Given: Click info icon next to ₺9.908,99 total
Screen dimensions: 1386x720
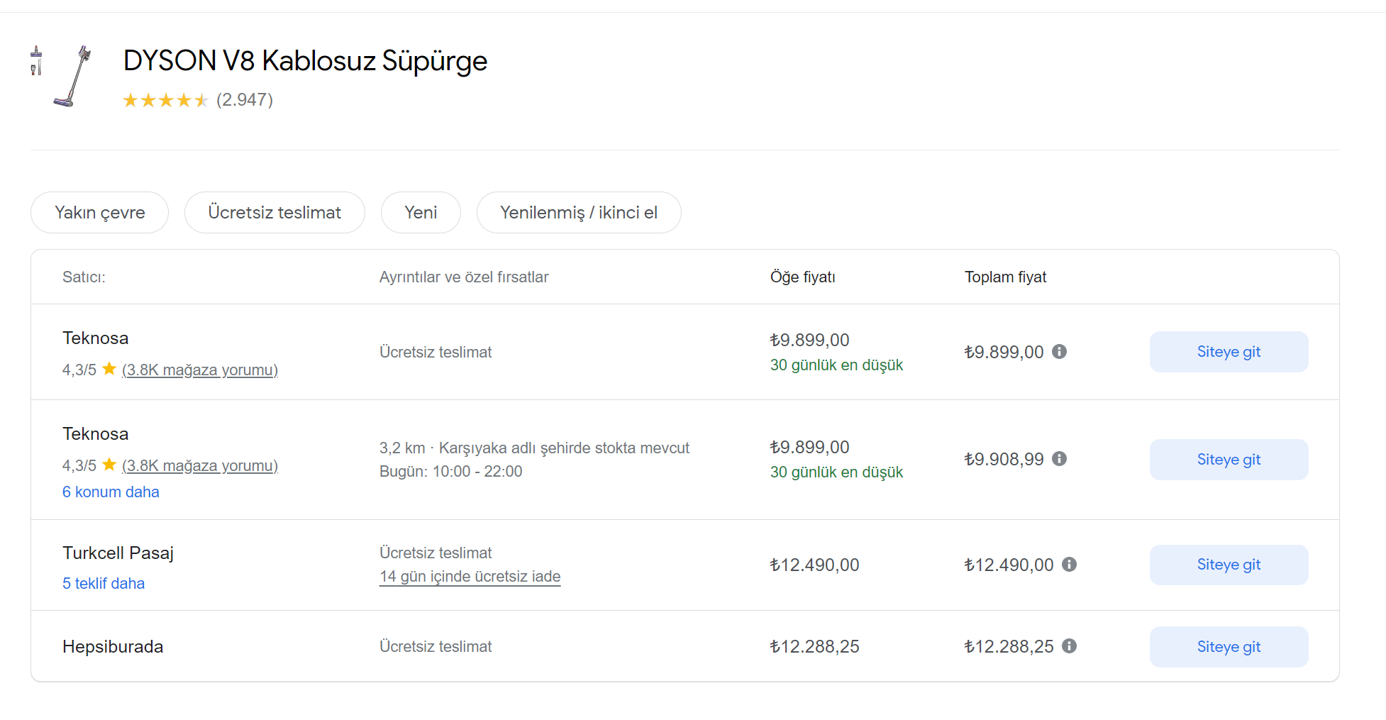Looking at the screenshot, I should (1059, 459).
